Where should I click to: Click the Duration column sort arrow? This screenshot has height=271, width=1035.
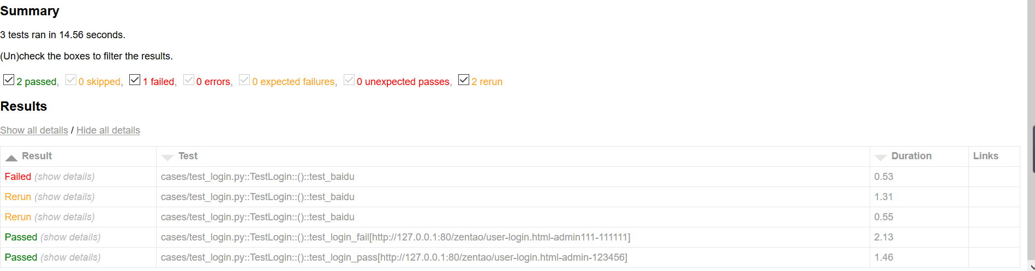coord(880,158)
